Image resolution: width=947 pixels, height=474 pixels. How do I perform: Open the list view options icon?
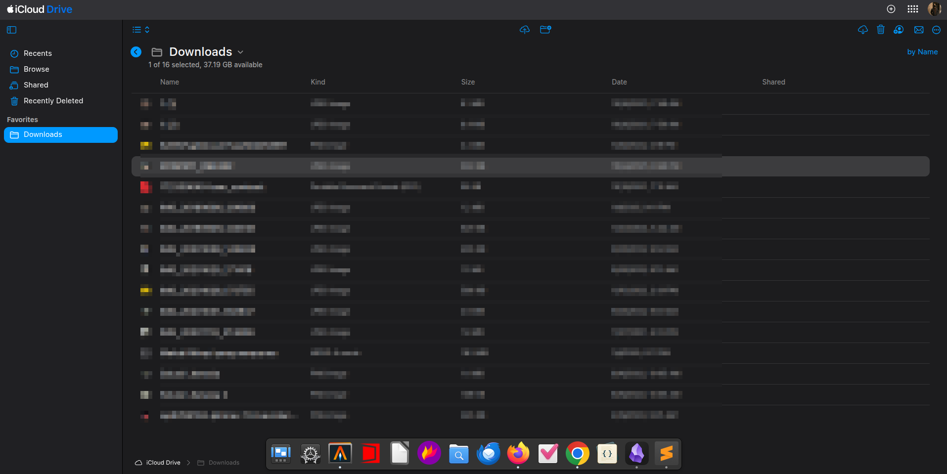tap(136, 30)
